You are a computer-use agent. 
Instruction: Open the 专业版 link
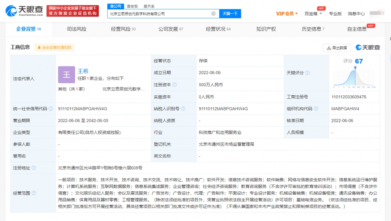[x=335, y=14]
